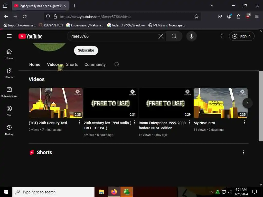Switch to the channel Shorts tab
The height and width of the screenshot is (197, 263).
72,64
